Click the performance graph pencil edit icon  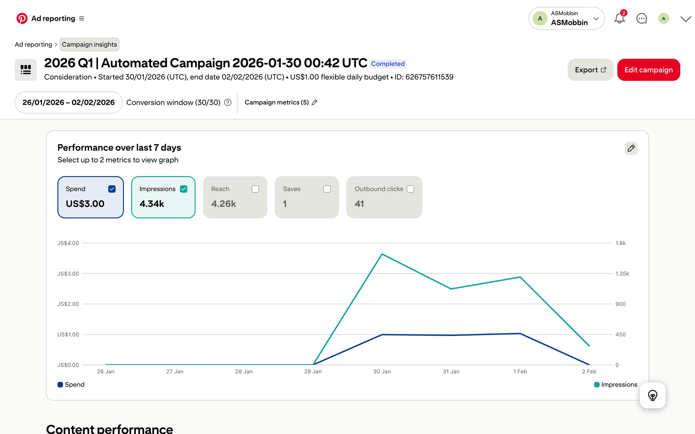631,148
